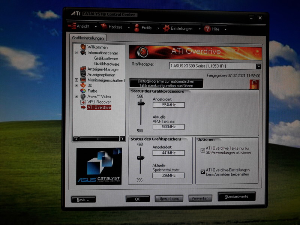Screen dimensions: 300x225
Task: Expand the Avivo Video tree node
Action: pos(76,96)
